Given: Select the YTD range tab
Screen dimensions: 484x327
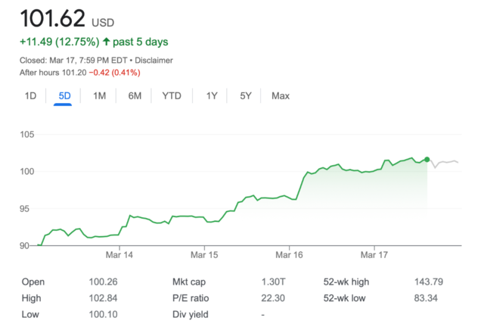Looking at the screenshot, I should coord(172,96).
